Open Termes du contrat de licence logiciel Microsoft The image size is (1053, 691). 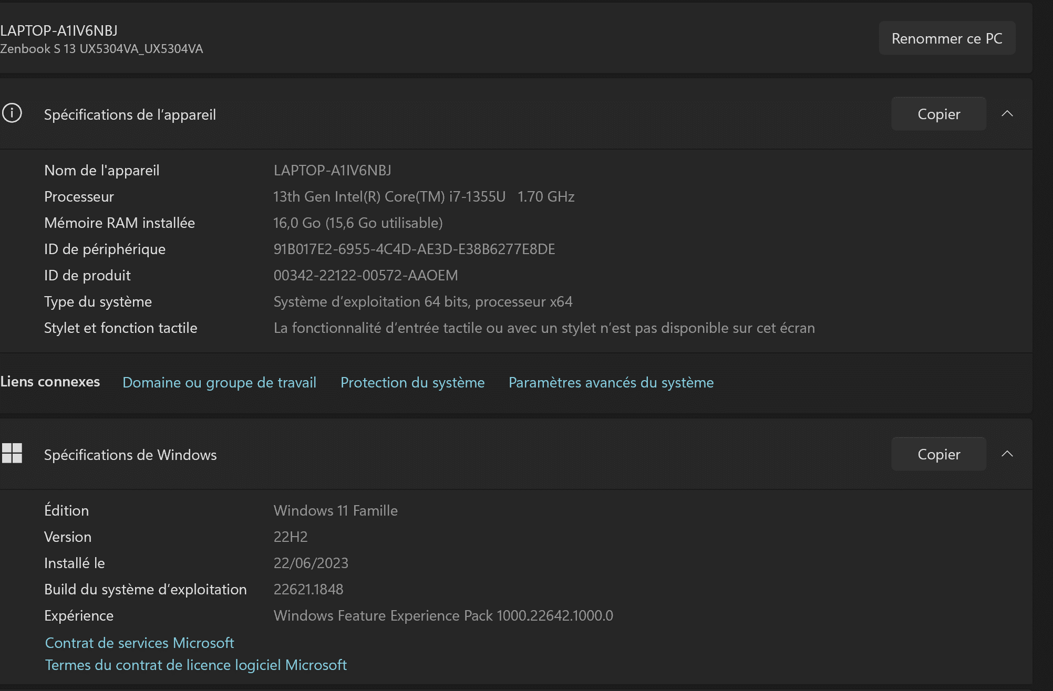195,665
